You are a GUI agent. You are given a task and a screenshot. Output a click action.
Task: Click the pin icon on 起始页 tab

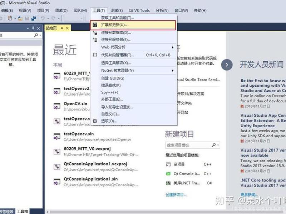(x=61, y=28)
